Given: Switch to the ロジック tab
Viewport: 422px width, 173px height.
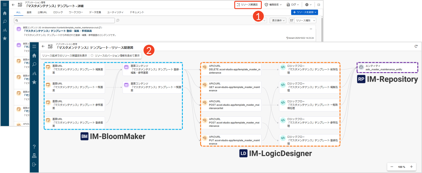Looking at the screenshot, I should 58,12.
